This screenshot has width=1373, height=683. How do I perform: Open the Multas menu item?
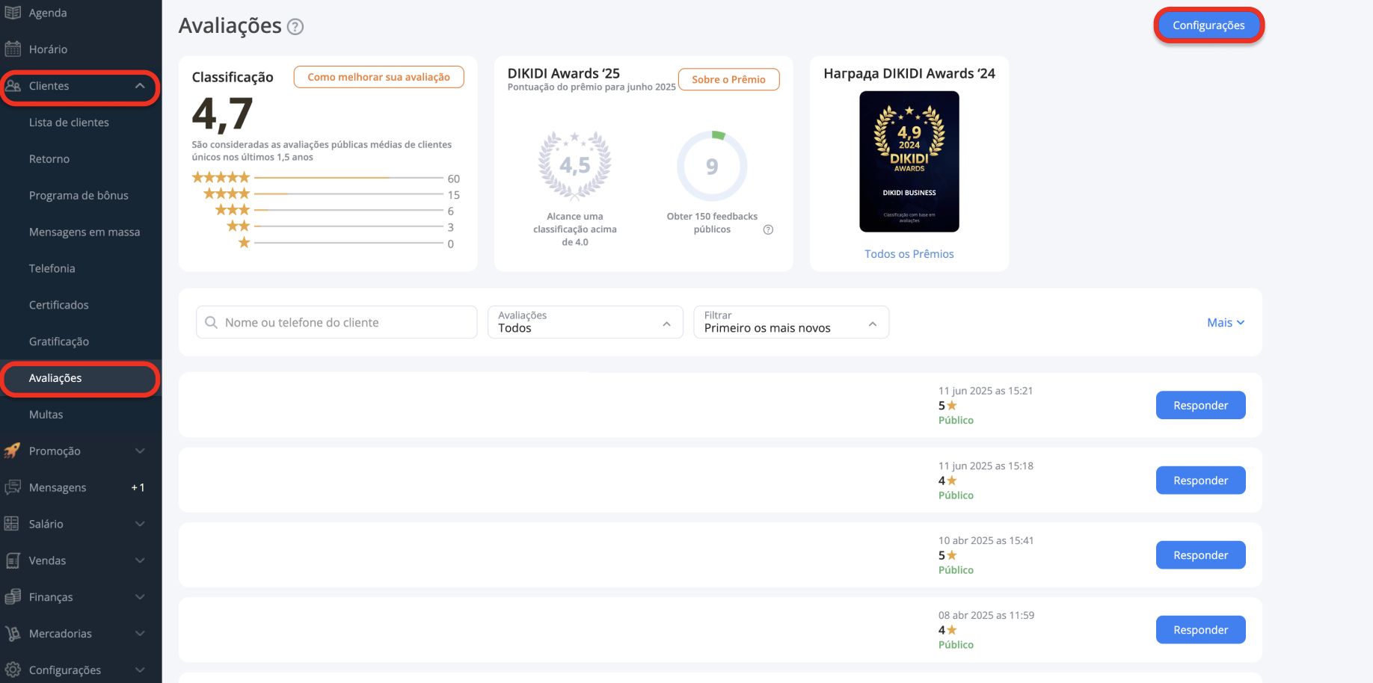(46, 415)
